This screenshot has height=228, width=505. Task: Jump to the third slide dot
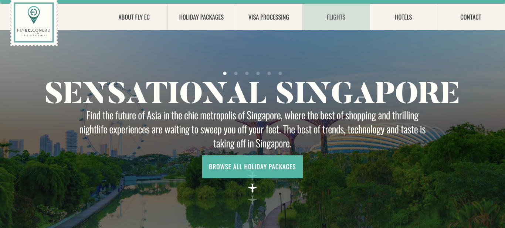[x=247, y=73]
